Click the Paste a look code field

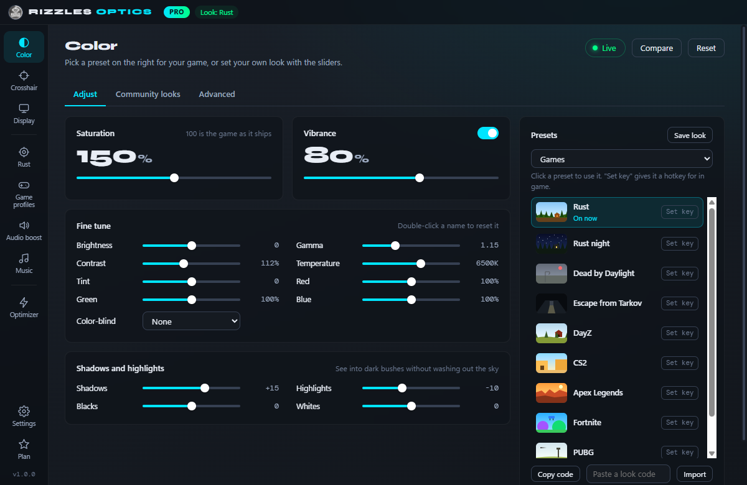click(x=628, y=474)
